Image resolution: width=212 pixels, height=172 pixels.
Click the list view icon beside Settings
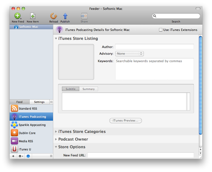(51, 102)
